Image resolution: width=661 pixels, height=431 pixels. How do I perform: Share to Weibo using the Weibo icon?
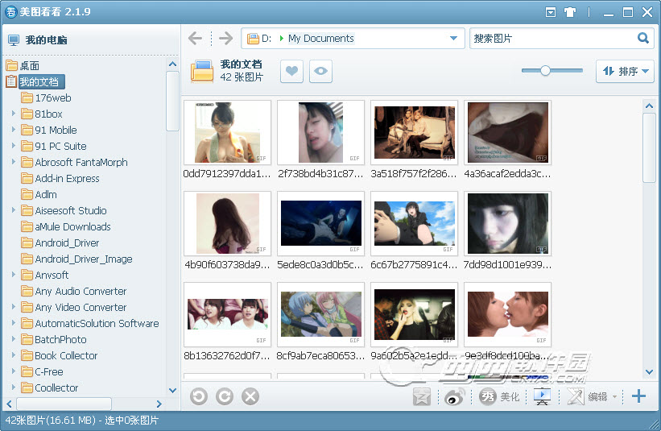tap(456, 396)
